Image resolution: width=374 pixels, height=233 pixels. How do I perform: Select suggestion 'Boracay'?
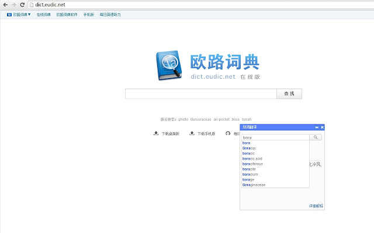(275, 148)
